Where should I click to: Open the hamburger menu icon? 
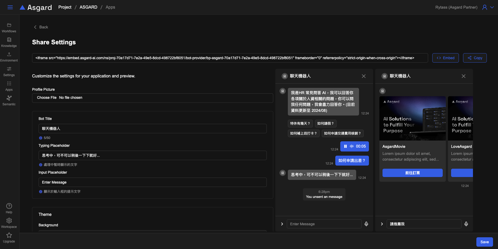10,7
